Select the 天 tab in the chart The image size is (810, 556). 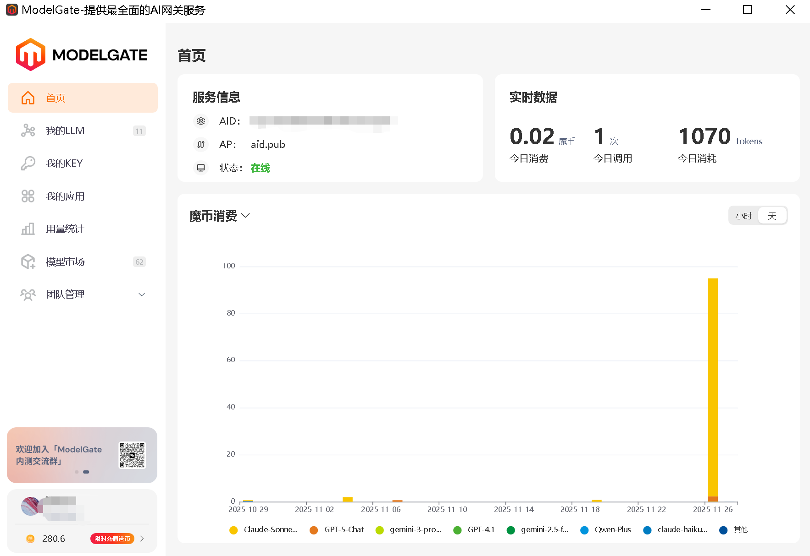click(x=772, y=215)
